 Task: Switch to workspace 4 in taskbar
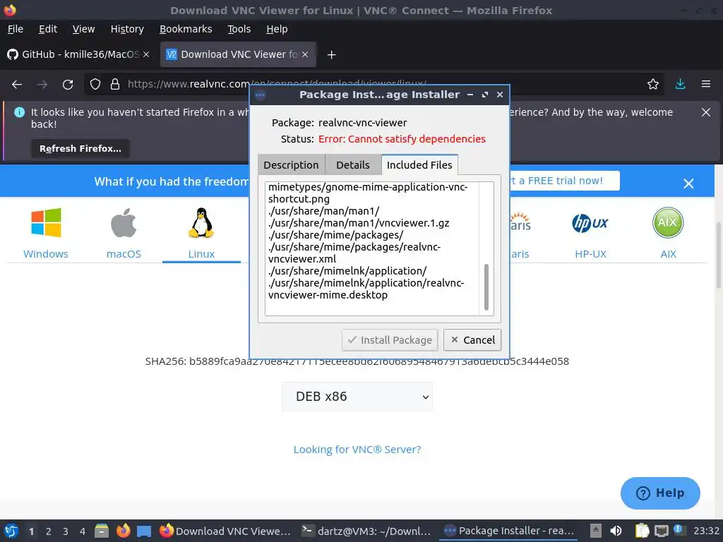(x=83, y=531)
